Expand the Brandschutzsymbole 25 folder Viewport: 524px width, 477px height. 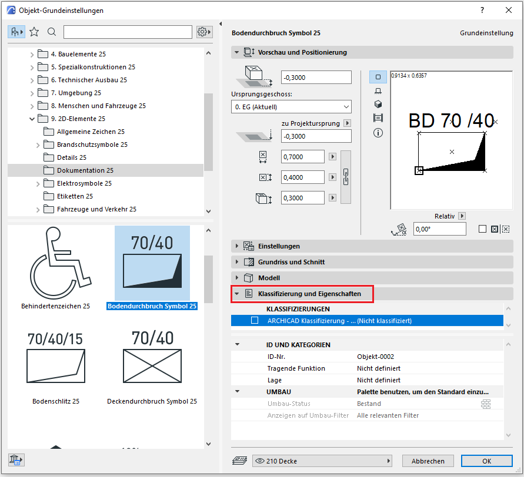[x=38, y=145]
